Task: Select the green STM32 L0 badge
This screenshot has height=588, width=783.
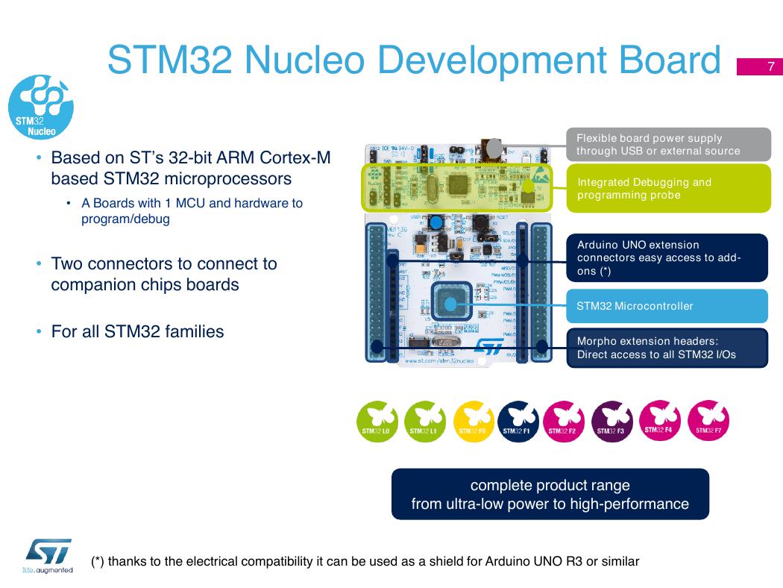Action: (377, 421)
